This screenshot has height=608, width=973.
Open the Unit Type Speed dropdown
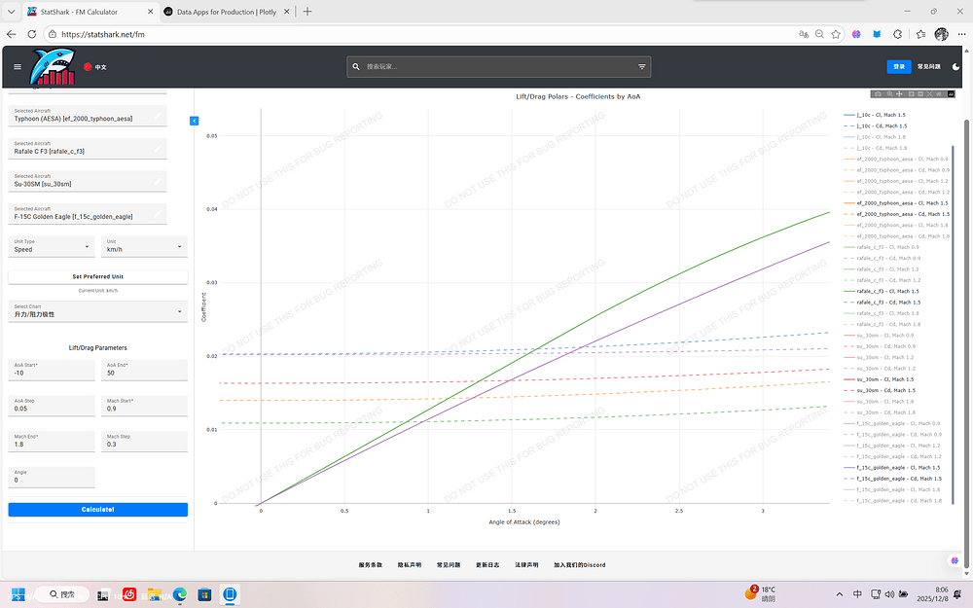coord(52,246)
